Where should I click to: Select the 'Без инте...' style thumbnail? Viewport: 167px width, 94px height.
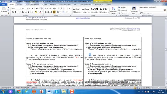pos(85,10)
